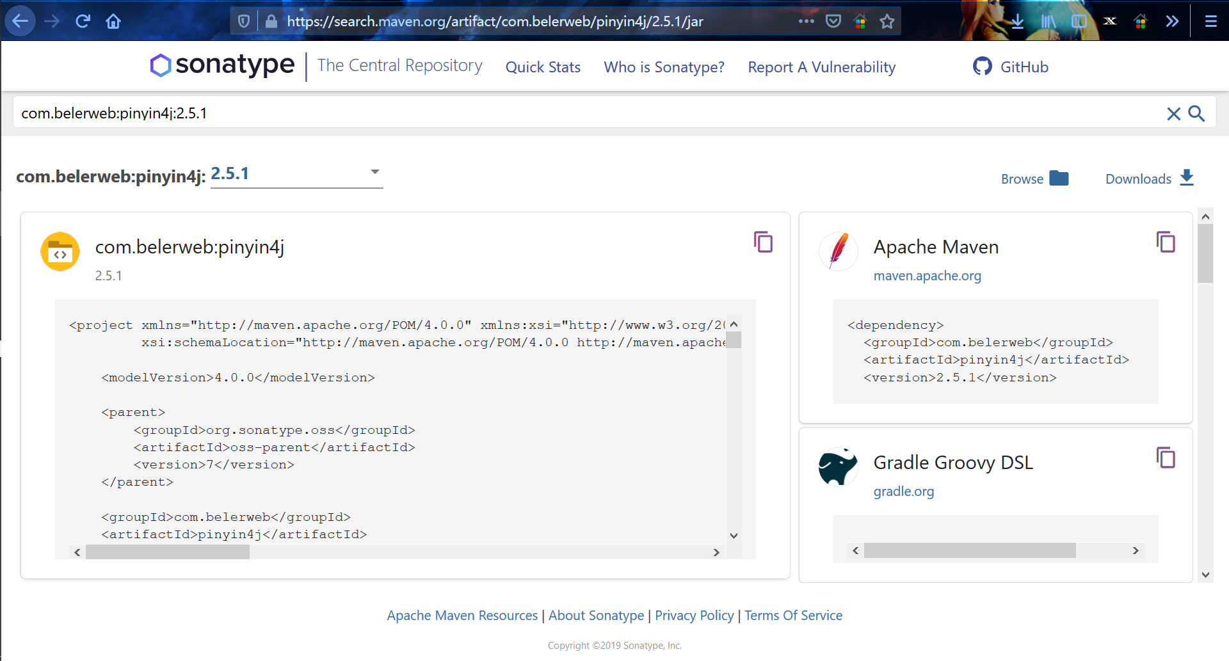
Task: Click the version 2.5.1 dependency line
Action: pyautogui.click(x=960, y=378)
